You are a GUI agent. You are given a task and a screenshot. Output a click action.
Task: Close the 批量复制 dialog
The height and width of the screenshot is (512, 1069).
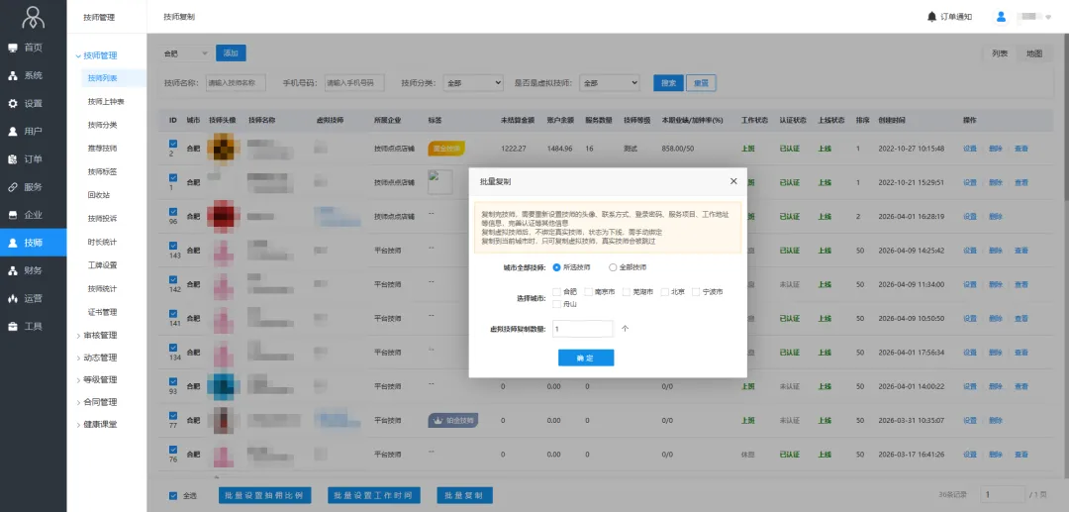[x=732, y=182]
